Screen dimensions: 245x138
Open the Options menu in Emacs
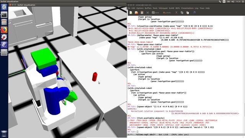pos(140,8)
